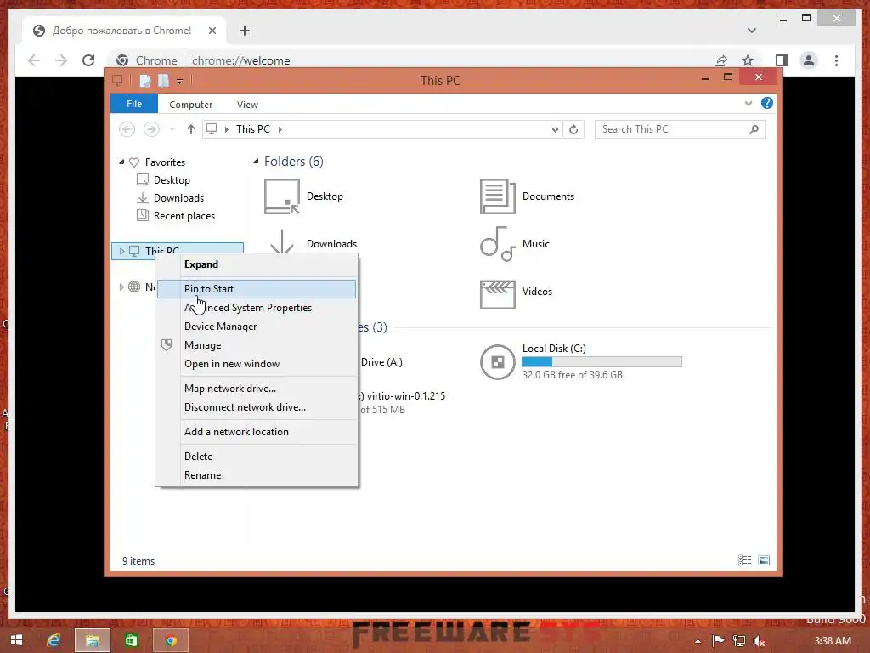Select Downloads under Favorites
The image size is (870, 653).
[x=178, y=197]
